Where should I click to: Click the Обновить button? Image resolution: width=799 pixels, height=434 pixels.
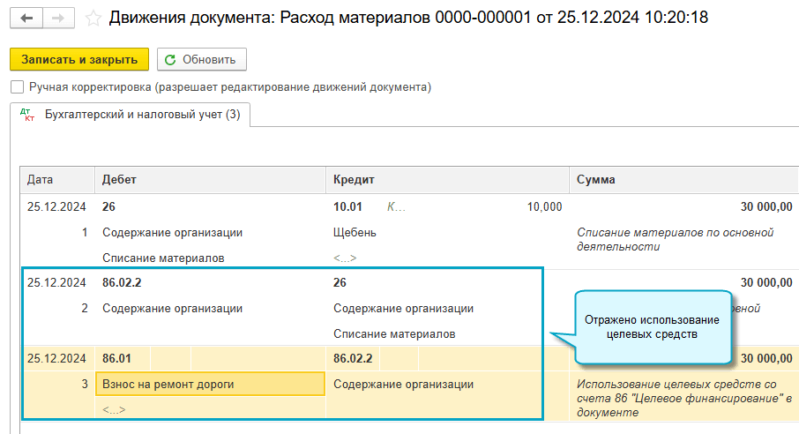pyautogui.click(x=202, y=60)
